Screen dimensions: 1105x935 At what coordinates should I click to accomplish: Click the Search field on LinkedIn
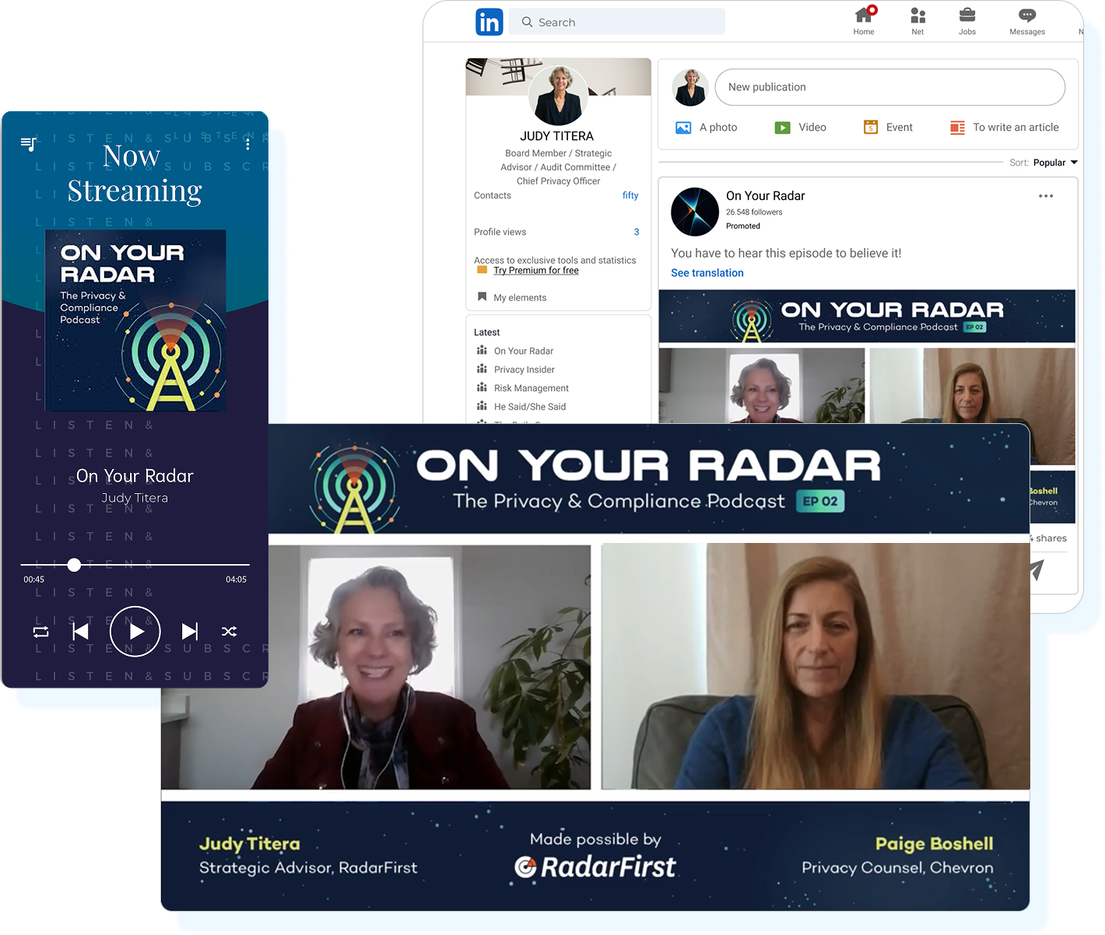tap(616, 22)
